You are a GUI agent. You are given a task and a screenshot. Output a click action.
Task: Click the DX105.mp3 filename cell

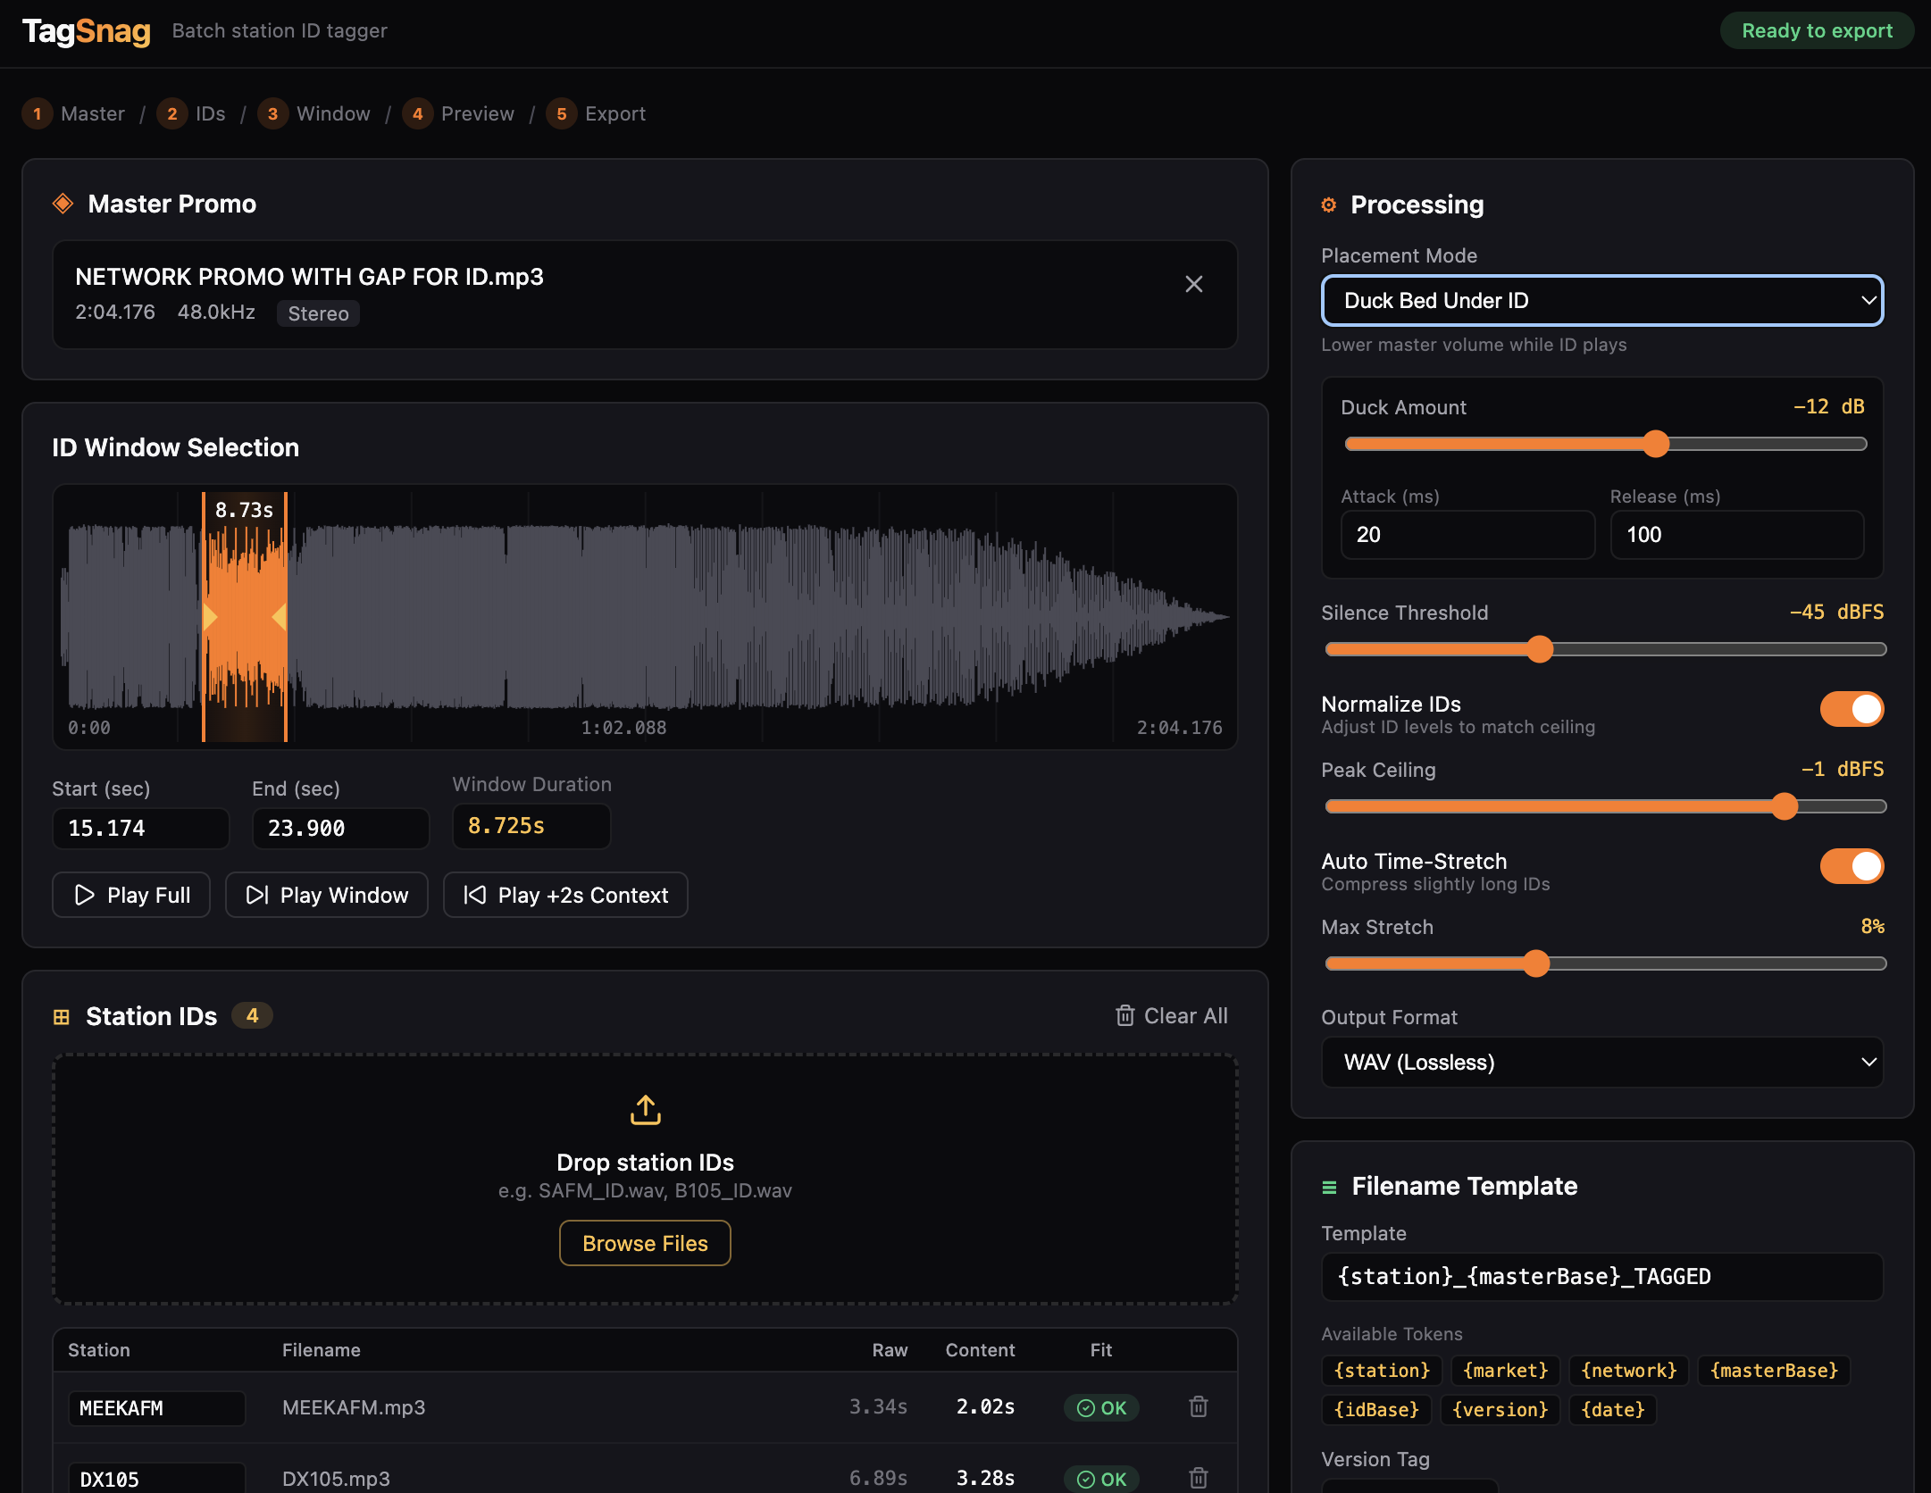[336, 1479]
